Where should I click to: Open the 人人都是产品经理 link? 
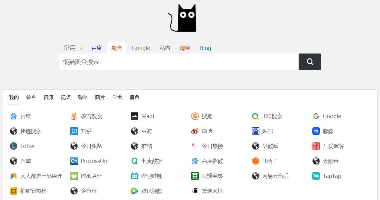(41, 176)
